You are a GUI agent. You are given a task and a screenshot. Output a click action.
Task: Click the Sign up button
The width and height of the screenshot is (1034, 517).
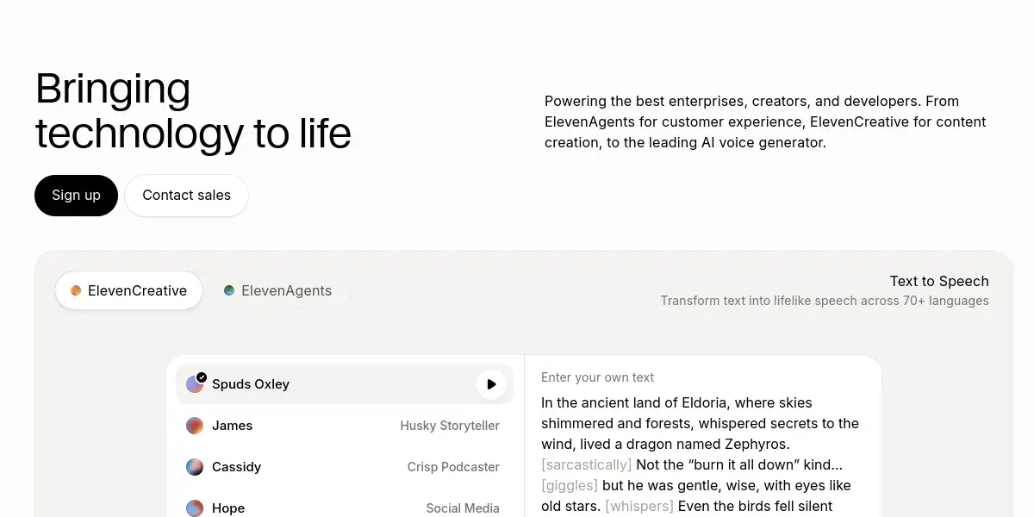click(x=76, y=196)
